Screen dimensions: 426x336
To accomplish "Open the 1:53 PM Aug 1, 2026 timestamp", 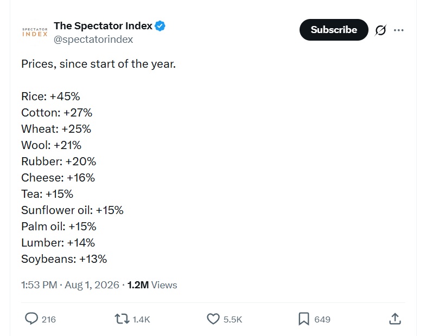I will click(70, 285).
